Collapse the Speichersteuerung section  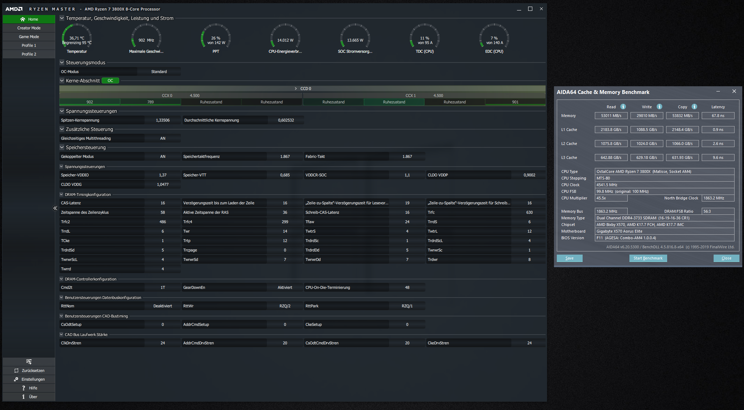[x=62, y=147]
